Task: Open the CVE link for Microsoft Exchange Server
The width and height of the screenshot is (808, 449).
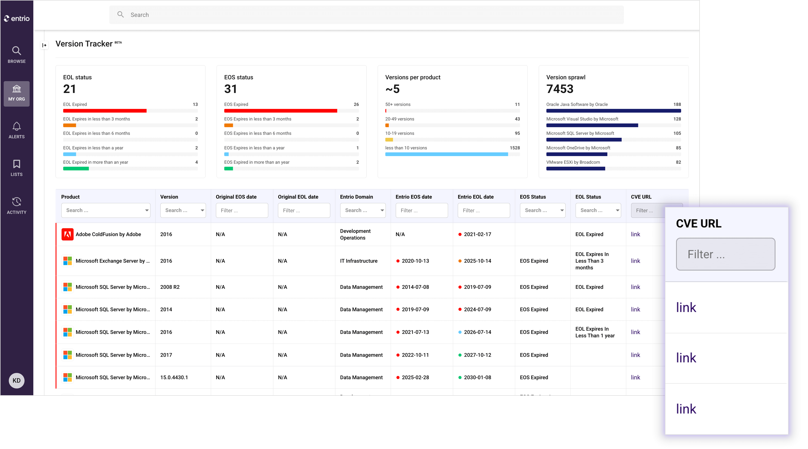Action: (635, 261)
